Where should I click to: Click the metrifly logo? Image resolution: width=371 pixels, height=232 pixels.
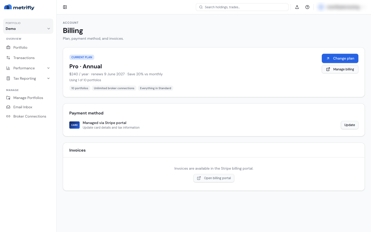click(19, 7)
